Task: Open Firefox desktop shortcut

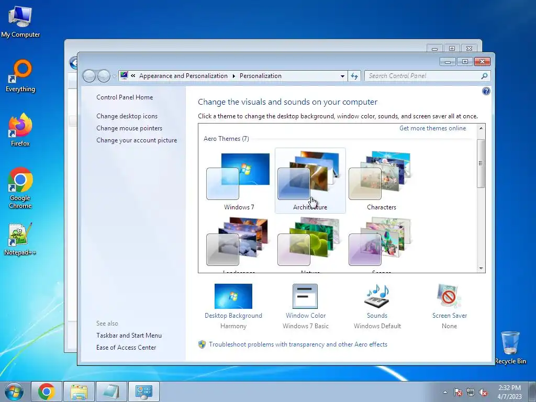Action: 20,130
